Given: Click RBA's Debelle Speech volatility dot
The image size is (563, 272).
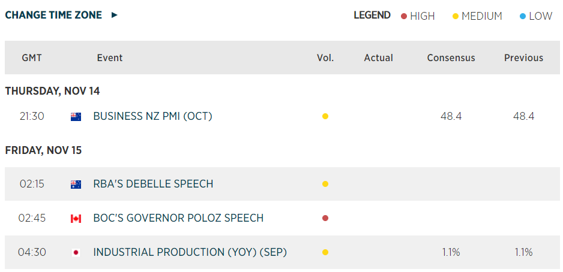Looking at the screenshot, I should [325, 184].
